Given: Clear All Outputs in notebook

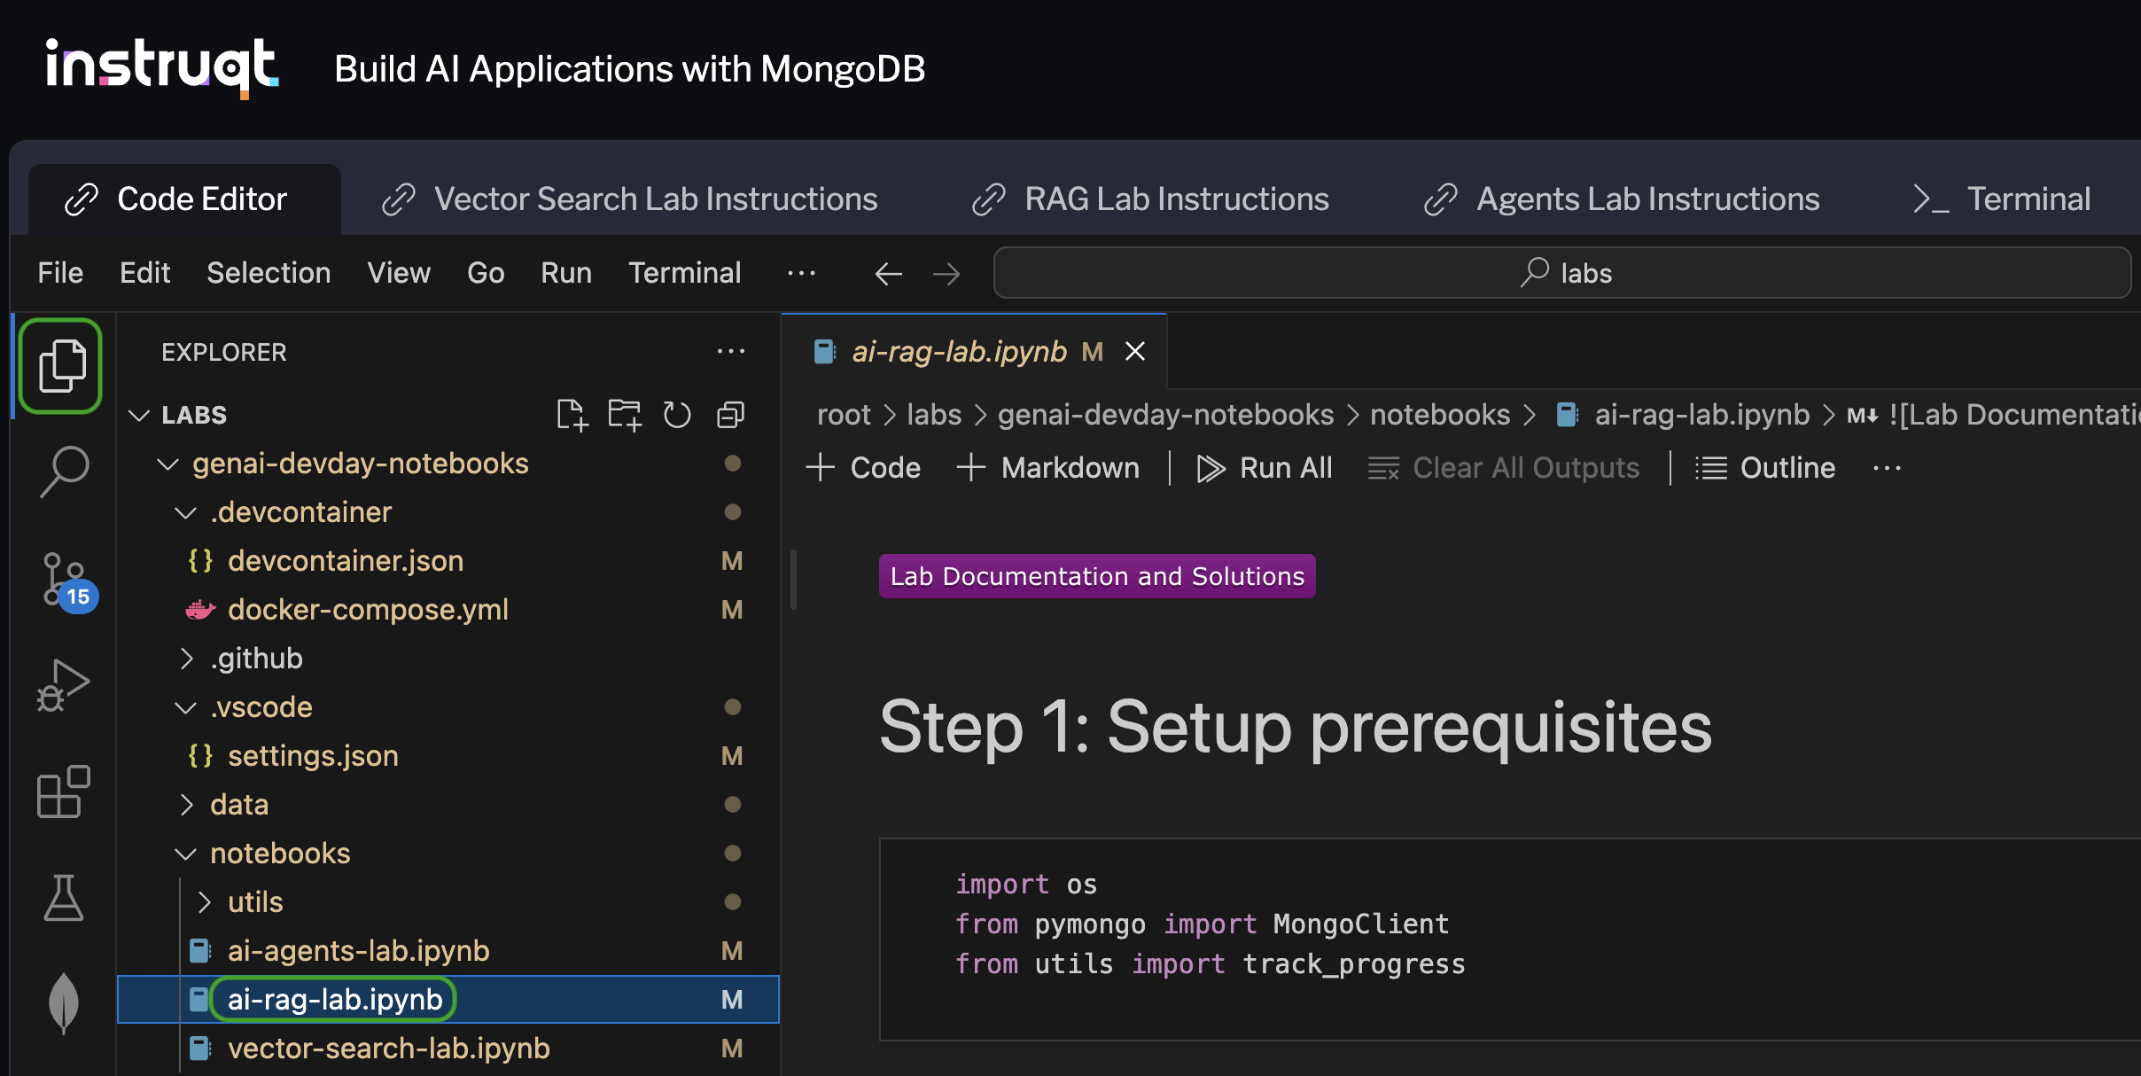Looking at the screenshot, I should (x=1504, y=468).
